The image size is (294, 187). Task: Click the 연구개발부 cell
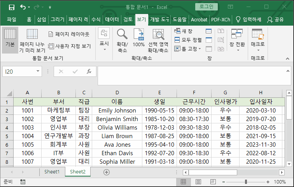58,136
